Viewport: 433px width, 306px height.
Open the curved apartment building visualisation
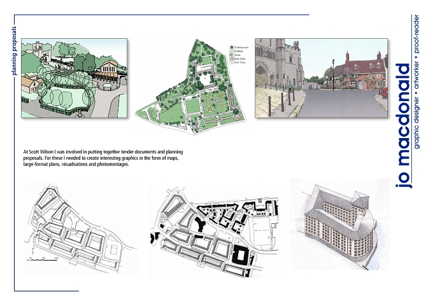(x=340, y=225)
